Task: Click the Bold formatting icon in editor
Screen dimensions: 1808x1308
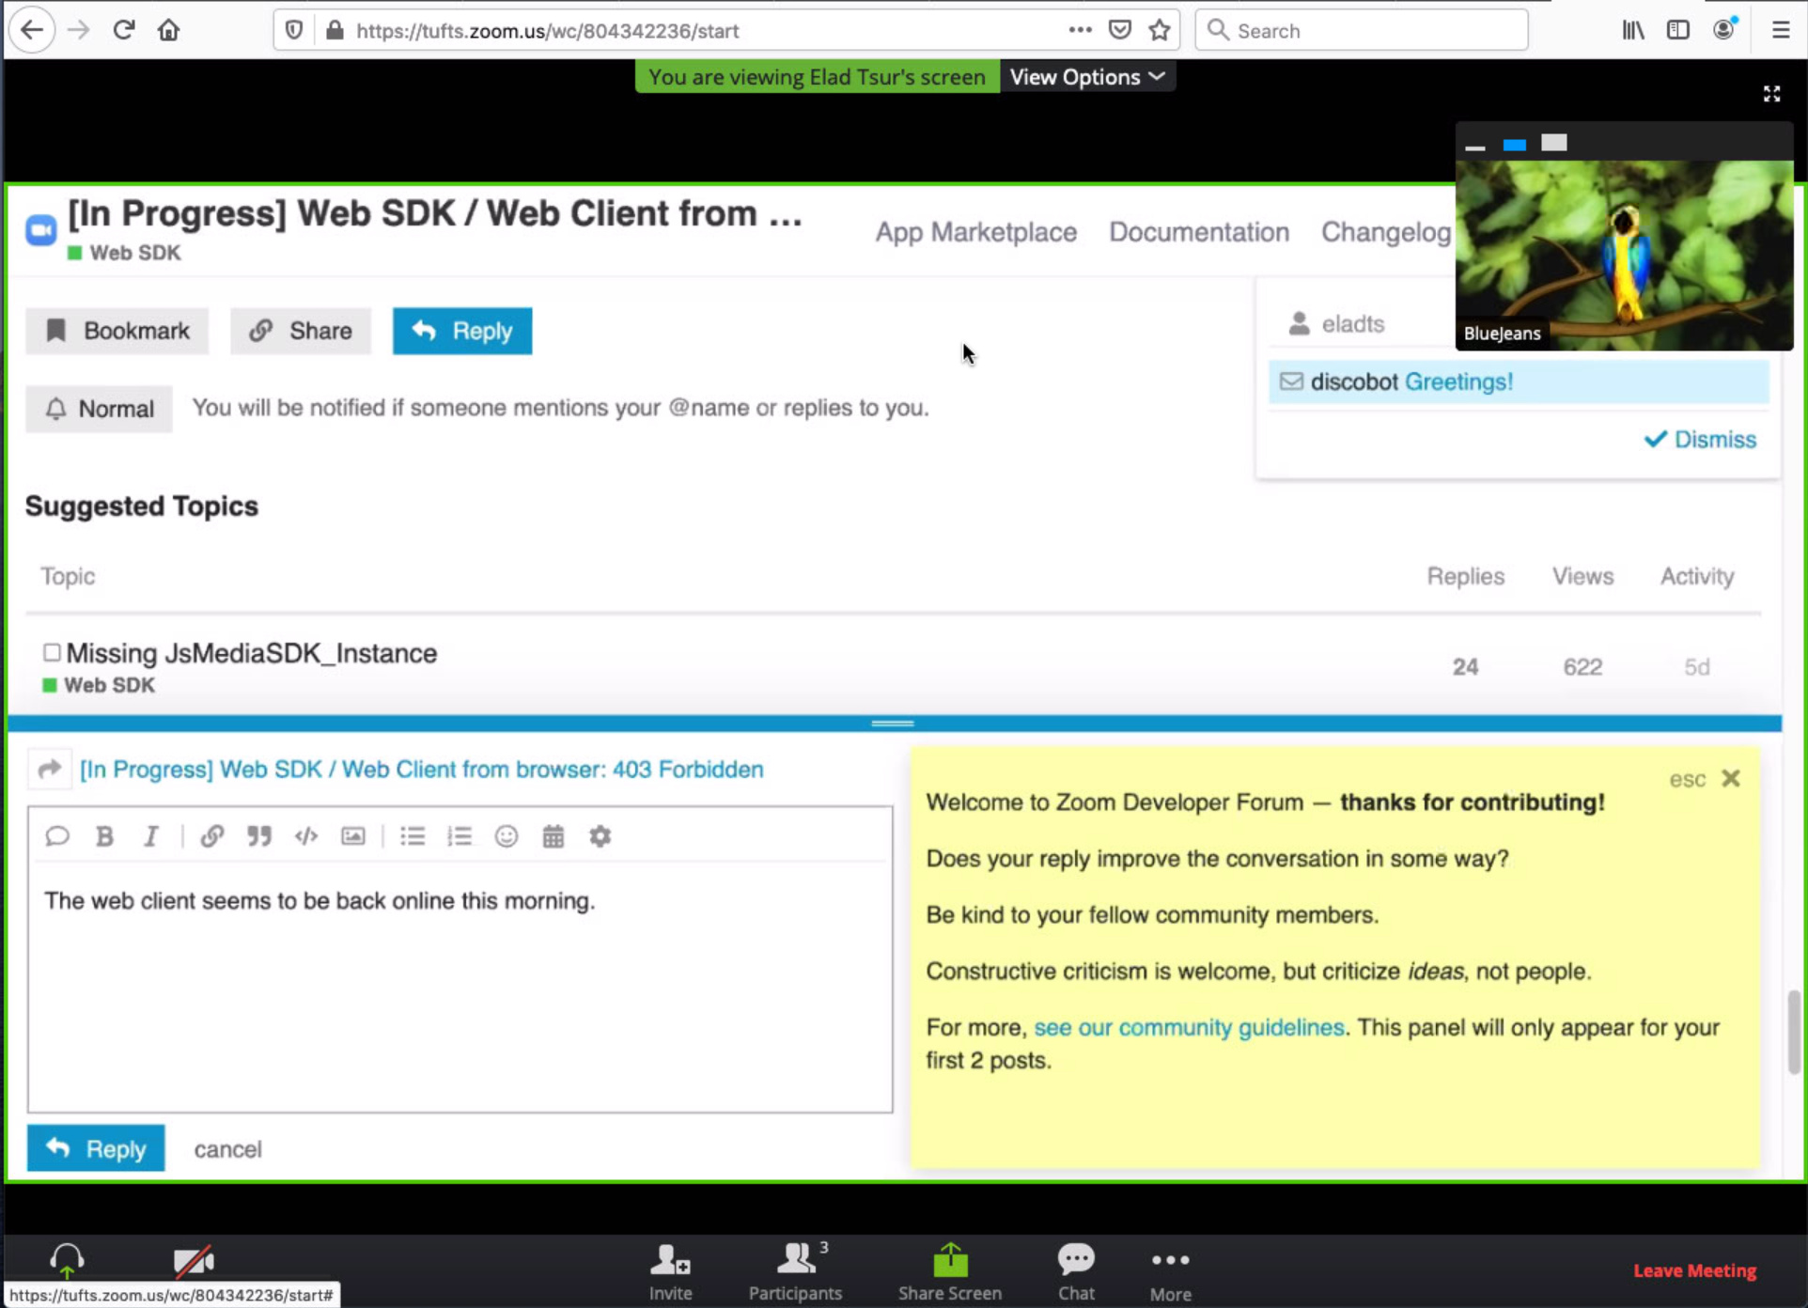Action: click(x=105, y=836)
